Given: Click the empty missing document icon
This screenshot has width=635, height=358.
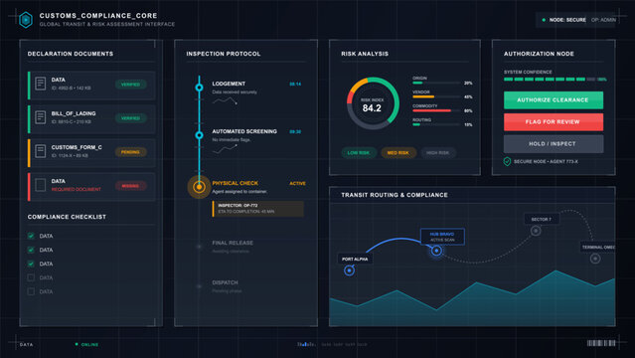Looking at the screenshot, I should coord(40,185).
